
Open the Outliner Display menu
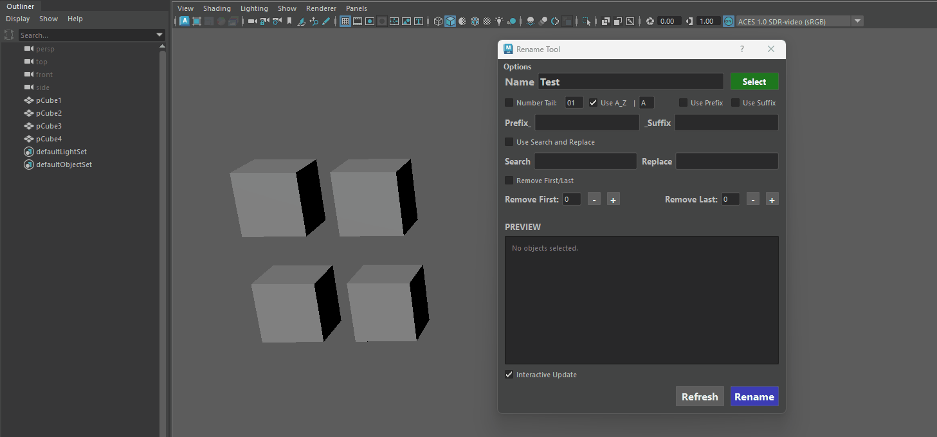pyautogui.click(x=18, y=19)
